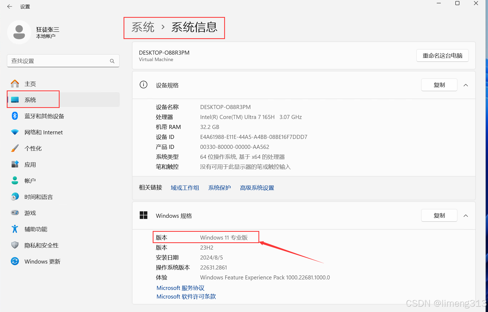Select the version value 23H2
The image size is (488, 312).
point(207,248)
